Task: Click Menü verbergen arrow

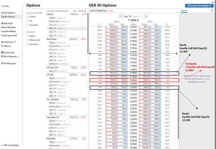Action: (2, 145)
